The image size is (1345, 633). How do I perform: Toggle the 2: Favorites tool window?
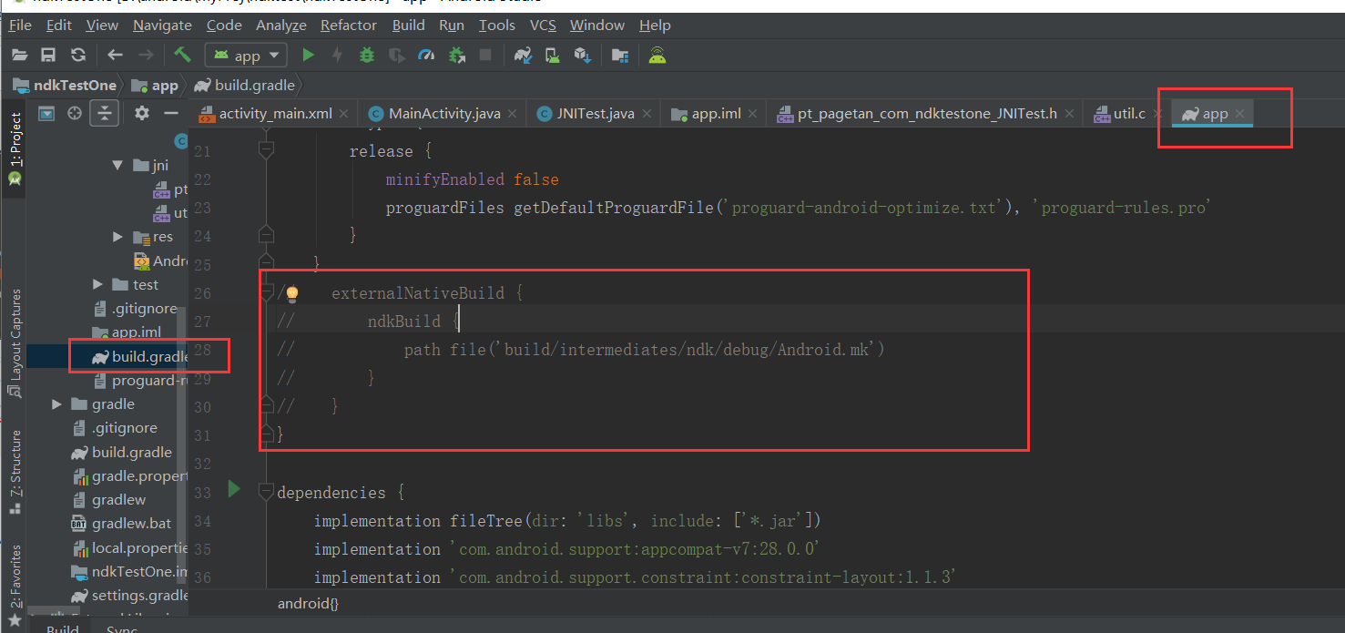tap(15, 585)
